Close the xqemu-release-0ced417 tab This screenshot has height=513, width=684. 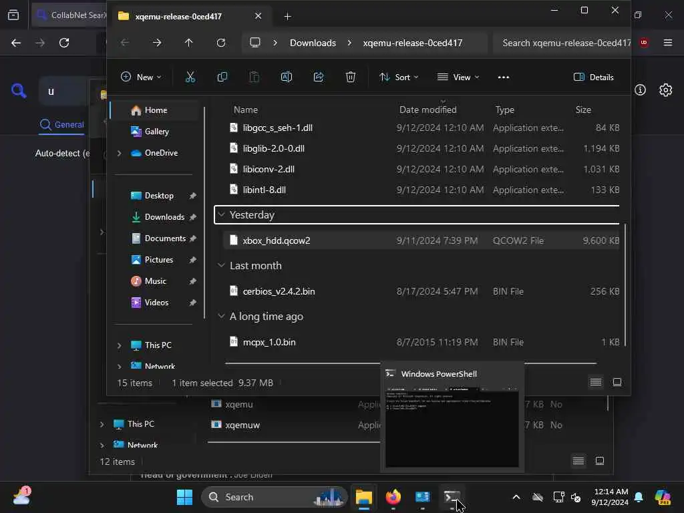tap(259, 16)
